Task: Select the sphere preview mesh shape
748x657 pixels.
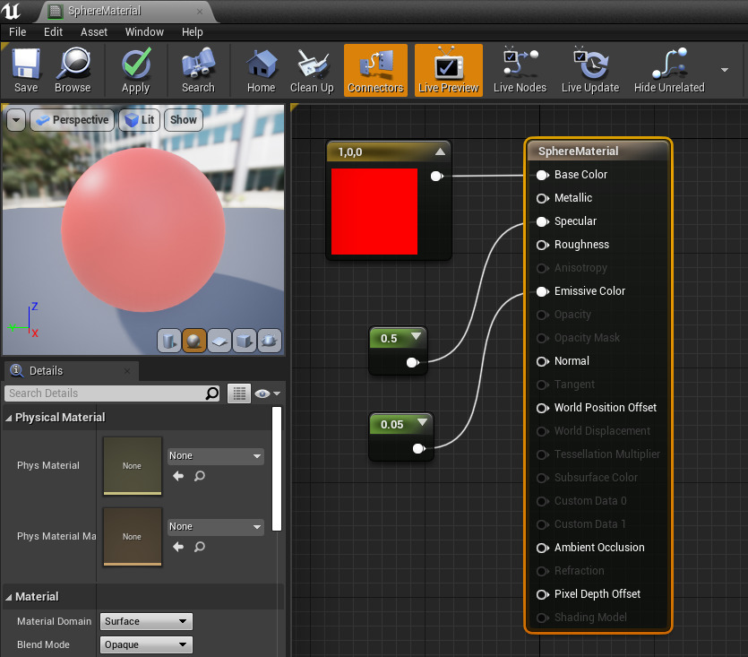Action: 193,341
